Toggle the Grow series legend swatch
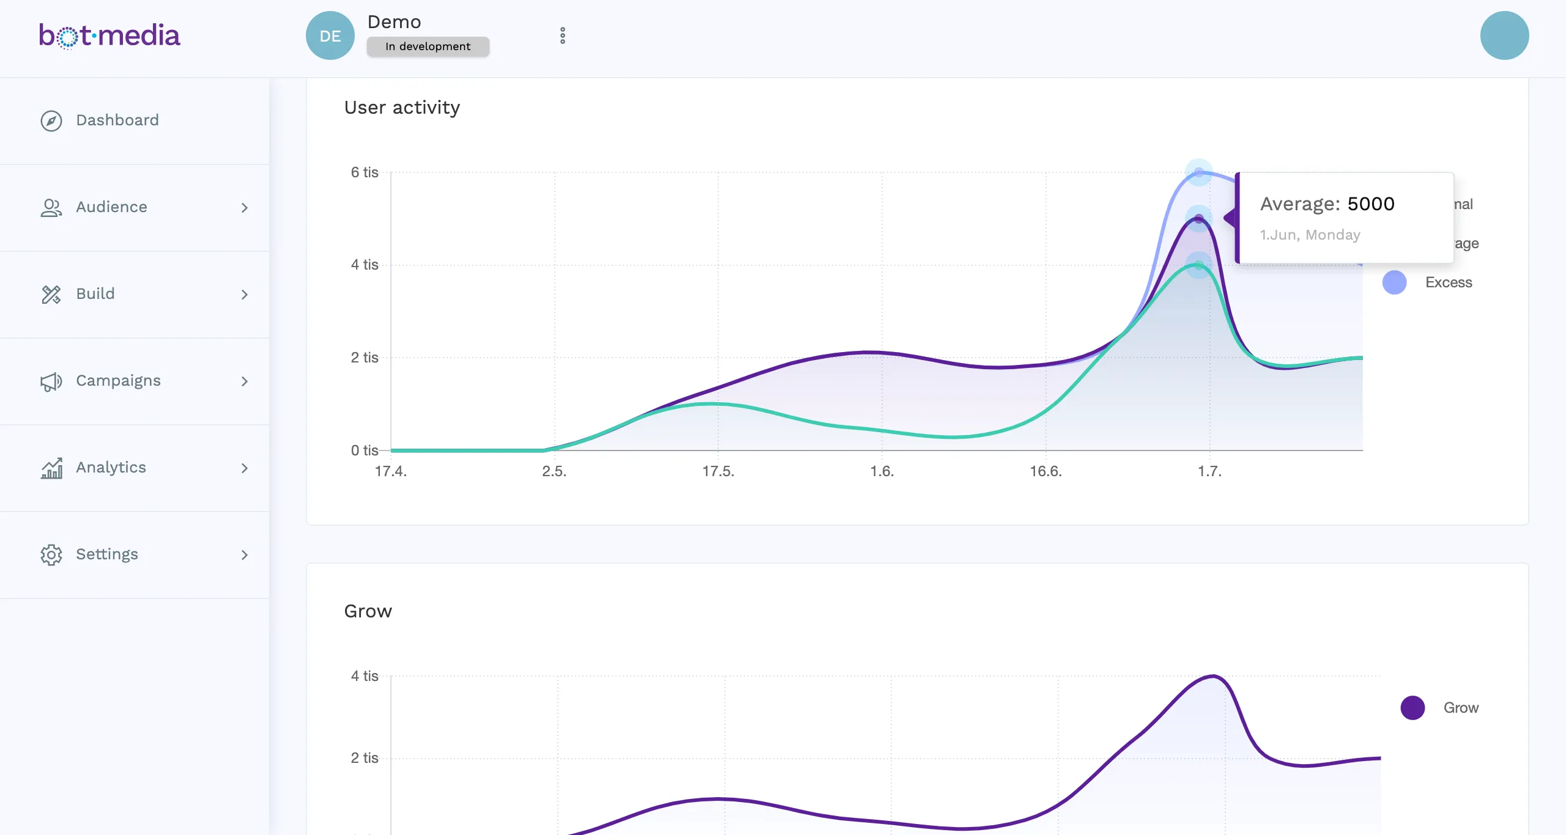This screenshot has height=835, width=1566. pyautogui.click(x=1412, y=708)
